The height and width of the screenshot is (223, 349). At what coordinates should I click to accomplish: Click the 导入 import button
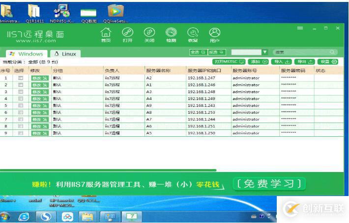pyautogui.click(x=282, y=62)
